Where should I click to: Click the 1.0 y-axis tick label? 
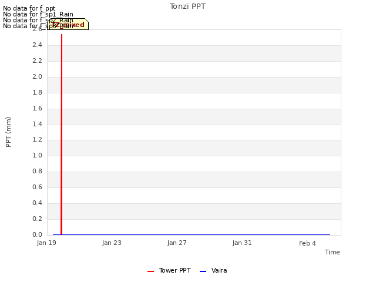[x=37, y=155]
